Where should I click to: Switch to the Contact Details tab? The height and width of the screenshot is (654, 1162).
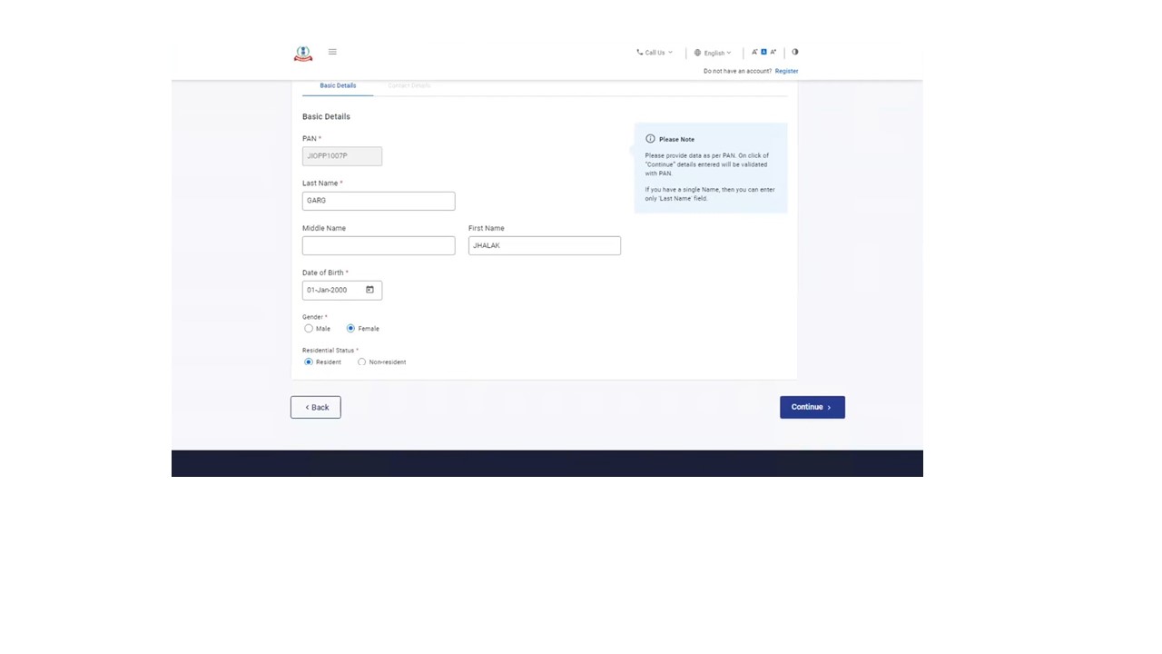coord(409,85)
